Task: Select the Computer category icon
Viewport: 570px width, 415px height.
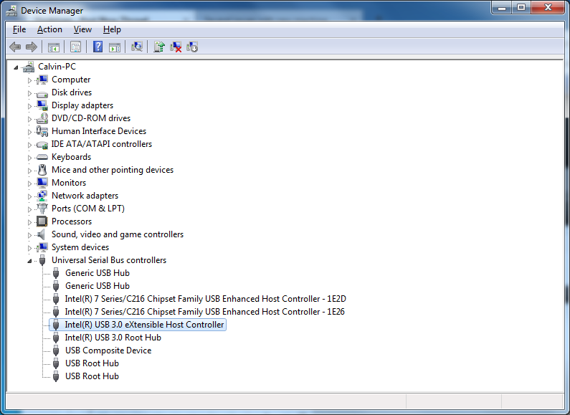Action: [42, 80]
